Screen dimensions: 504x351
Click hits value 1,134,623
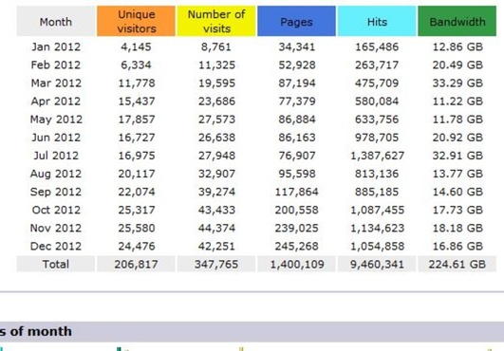(377, 228)
